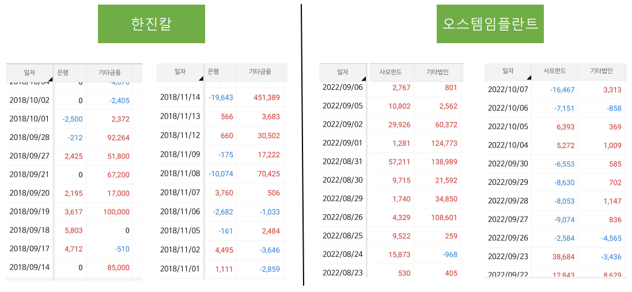
Task: Click the 기타법인 value -858
Action: click(x=613, y=108)
